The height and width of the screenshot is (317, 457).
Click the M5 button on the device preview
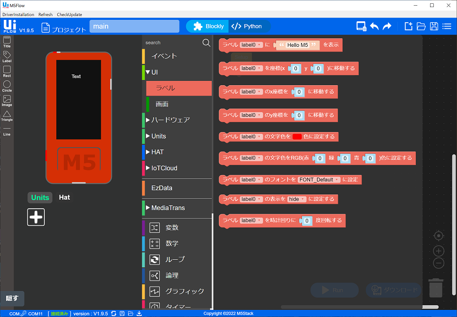[x=79, y=159]
